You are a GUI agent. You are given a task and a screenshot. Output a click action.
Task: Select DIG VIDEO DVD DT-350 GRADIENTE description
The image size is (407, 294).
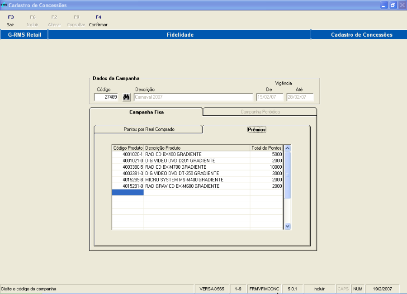pos(182,174)
